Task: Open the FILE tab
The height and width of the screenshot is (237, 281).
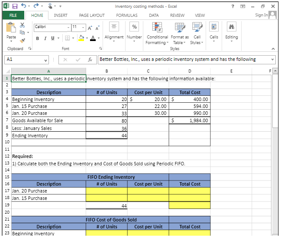Action: click(x=13, y=16)
